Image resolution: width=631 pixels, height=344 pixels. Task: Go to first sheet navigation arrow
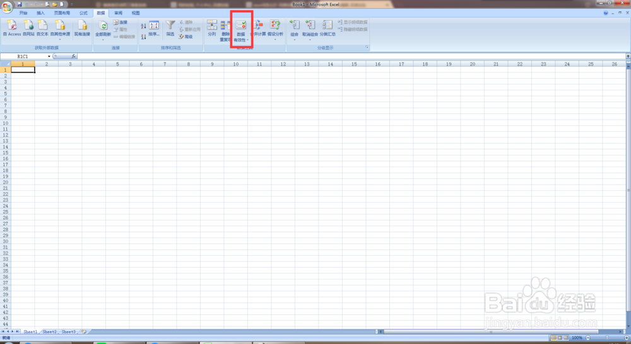[3, 331]
